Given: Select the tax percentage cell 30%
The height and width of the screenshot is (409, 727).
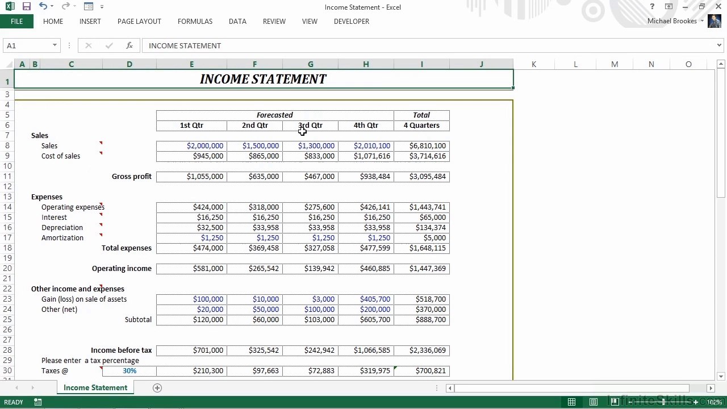Looking at the screenshot, I should (x=129, y=370).
